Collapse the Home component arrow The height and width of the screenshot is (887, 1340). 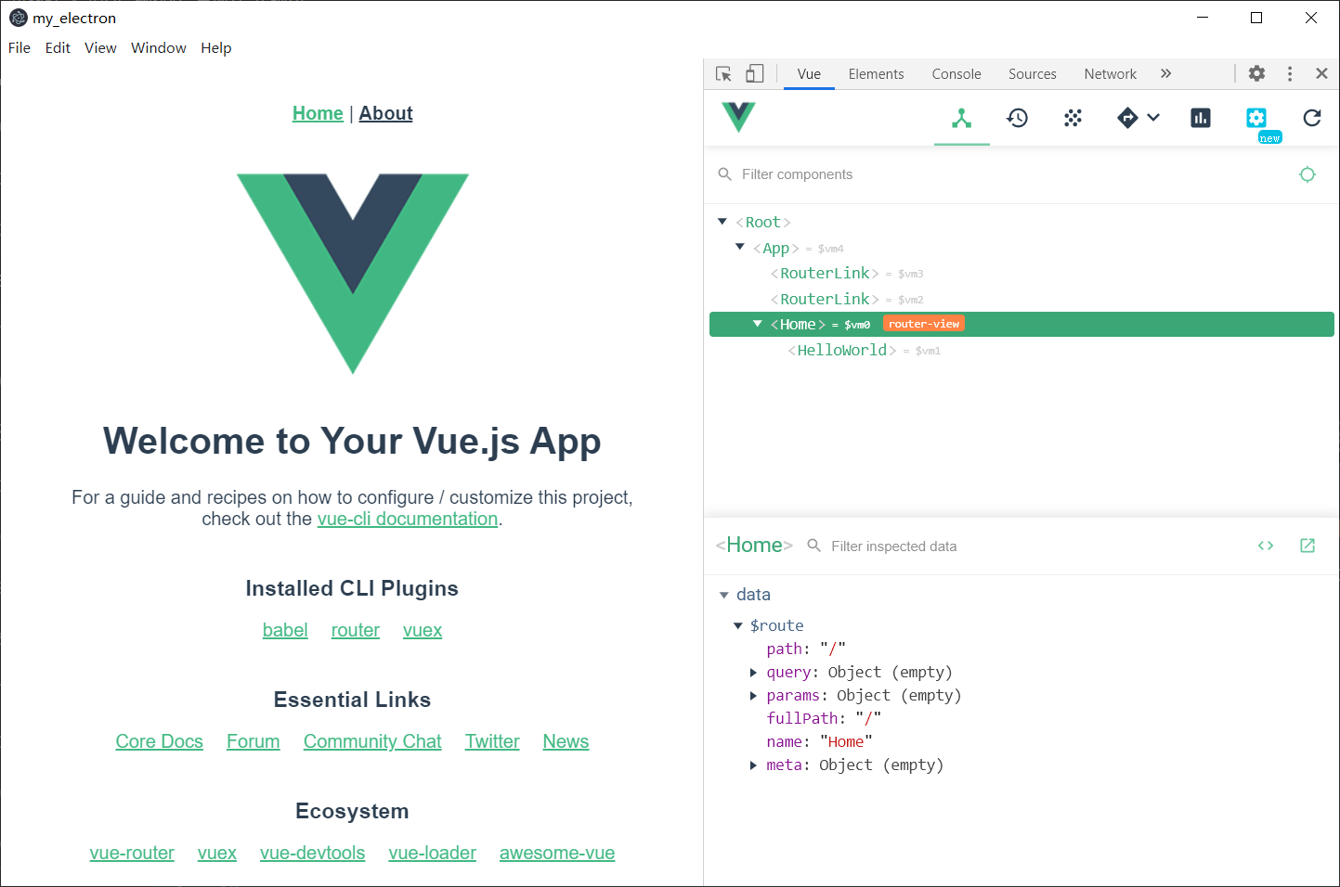[x=758, y=324]
